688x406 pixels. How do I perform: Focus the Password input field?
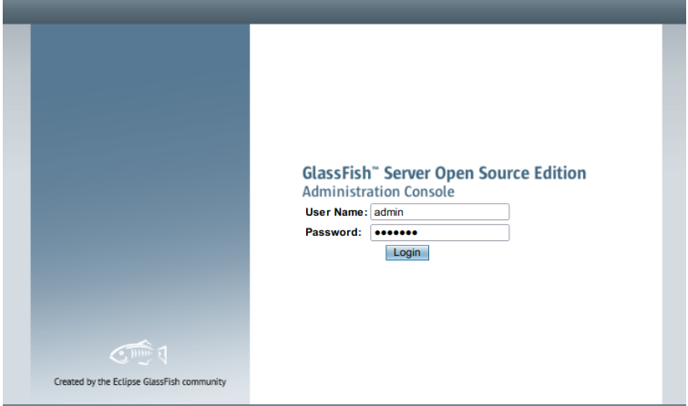tap(439, 232)
